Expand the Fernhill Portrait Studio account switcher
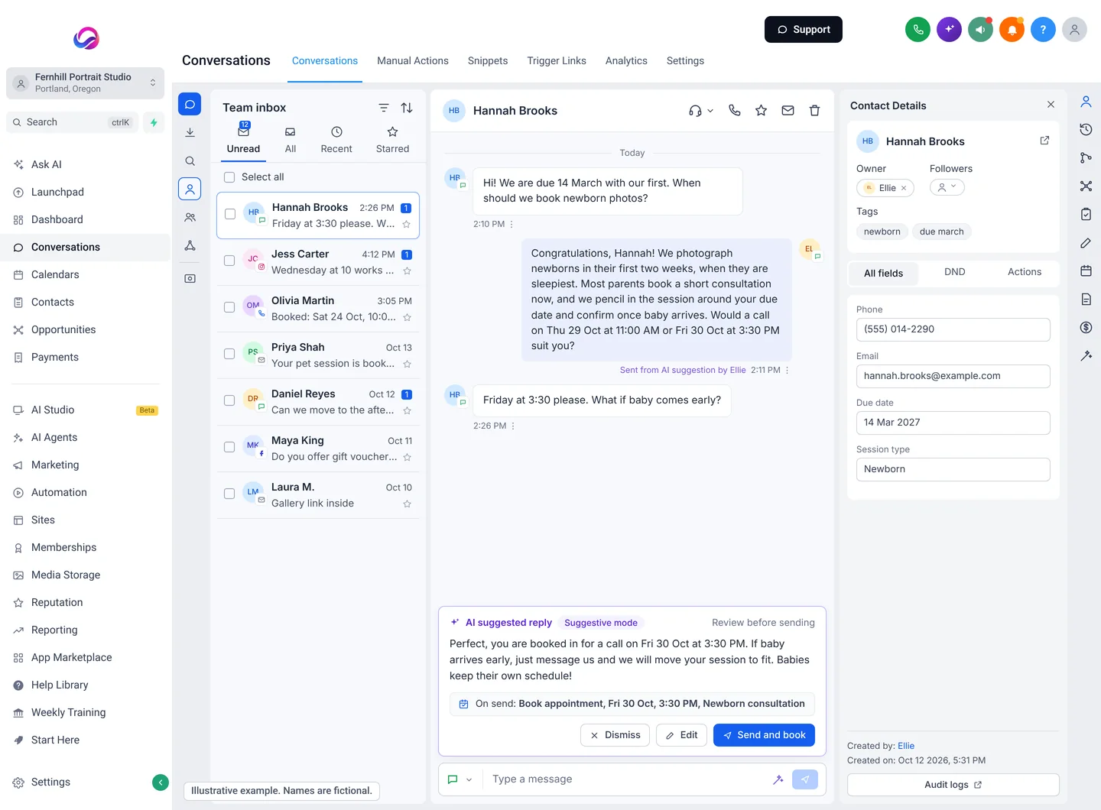Image resolution: width=1101 pixels, height=810 pixels. point(85,83)
